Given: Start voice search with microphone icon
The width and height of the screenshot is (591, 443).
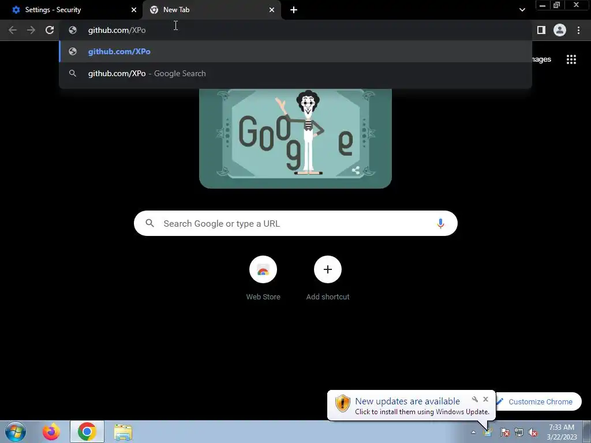Looking at the screenshot, I should [440, 223].
